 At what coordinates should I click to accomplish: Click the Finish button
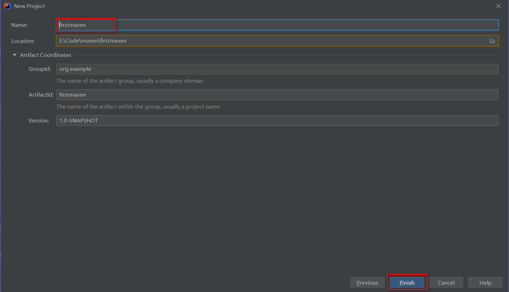(x=407, y=283)
